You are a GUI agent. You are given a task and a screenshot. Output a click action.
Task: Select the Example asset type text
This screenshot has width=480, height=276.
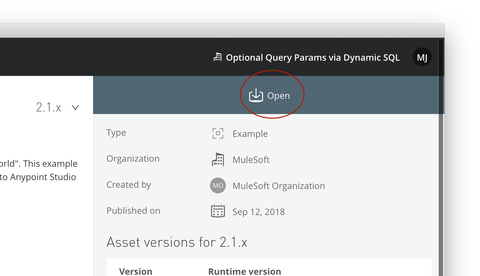click(x=250, y=134)
